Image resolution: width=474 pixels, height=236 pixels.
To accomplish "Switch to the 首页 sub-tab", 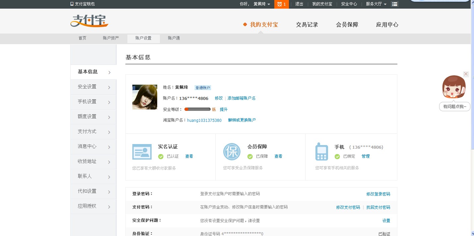I will 82,38.
